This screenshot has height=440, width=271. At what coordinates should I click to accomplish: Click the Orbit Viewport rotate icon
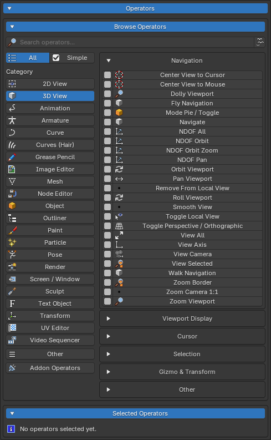119,169
